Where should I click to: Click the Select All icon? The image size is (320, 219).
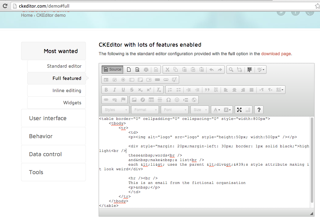[249, 70]
